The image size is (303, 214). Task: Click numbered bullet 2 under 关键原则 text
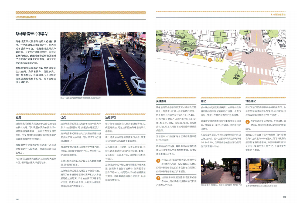tap(158, 178)
